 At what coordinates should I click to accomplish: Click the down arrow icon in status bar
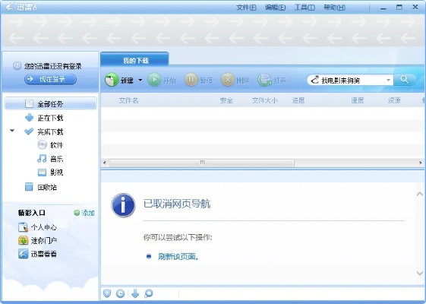coord(135,293)
